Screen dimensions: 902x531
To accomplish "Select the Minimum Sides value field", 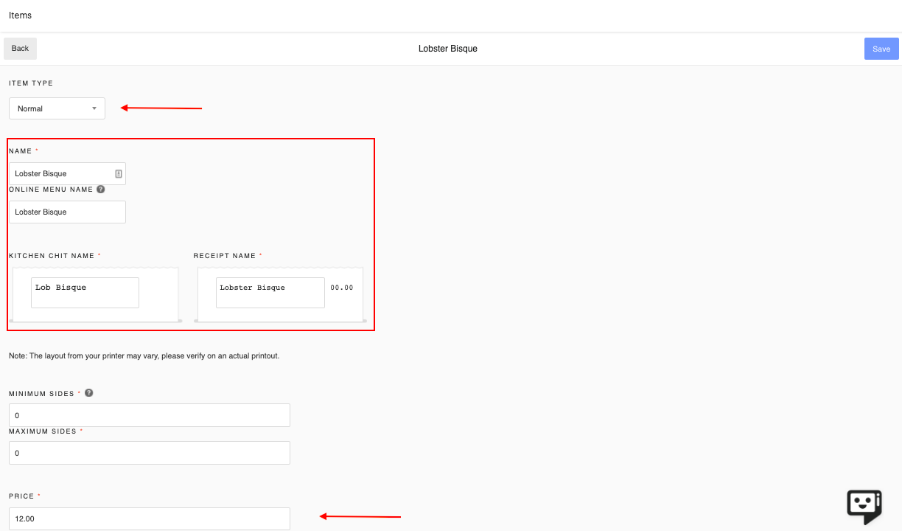I will click(149, 414).
